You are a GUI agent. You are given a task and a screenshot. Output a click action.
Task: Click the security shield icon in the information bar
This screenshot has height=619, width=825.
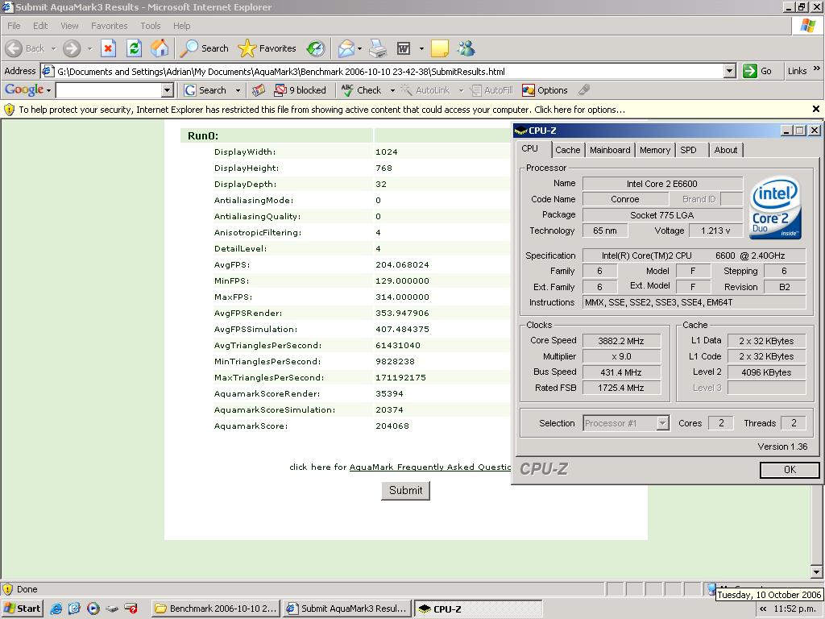click(9, 110)
